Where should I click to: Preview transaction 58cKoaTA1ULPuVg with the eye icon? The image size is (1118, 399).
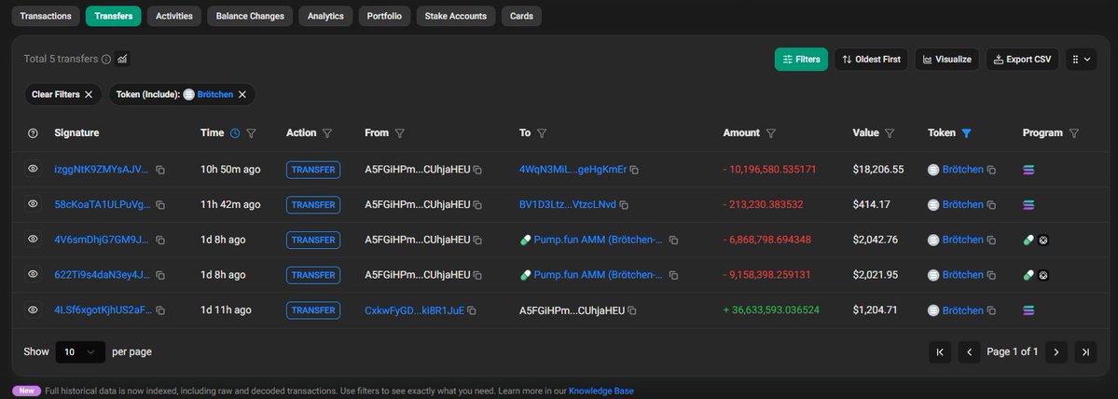coord(33,204)
